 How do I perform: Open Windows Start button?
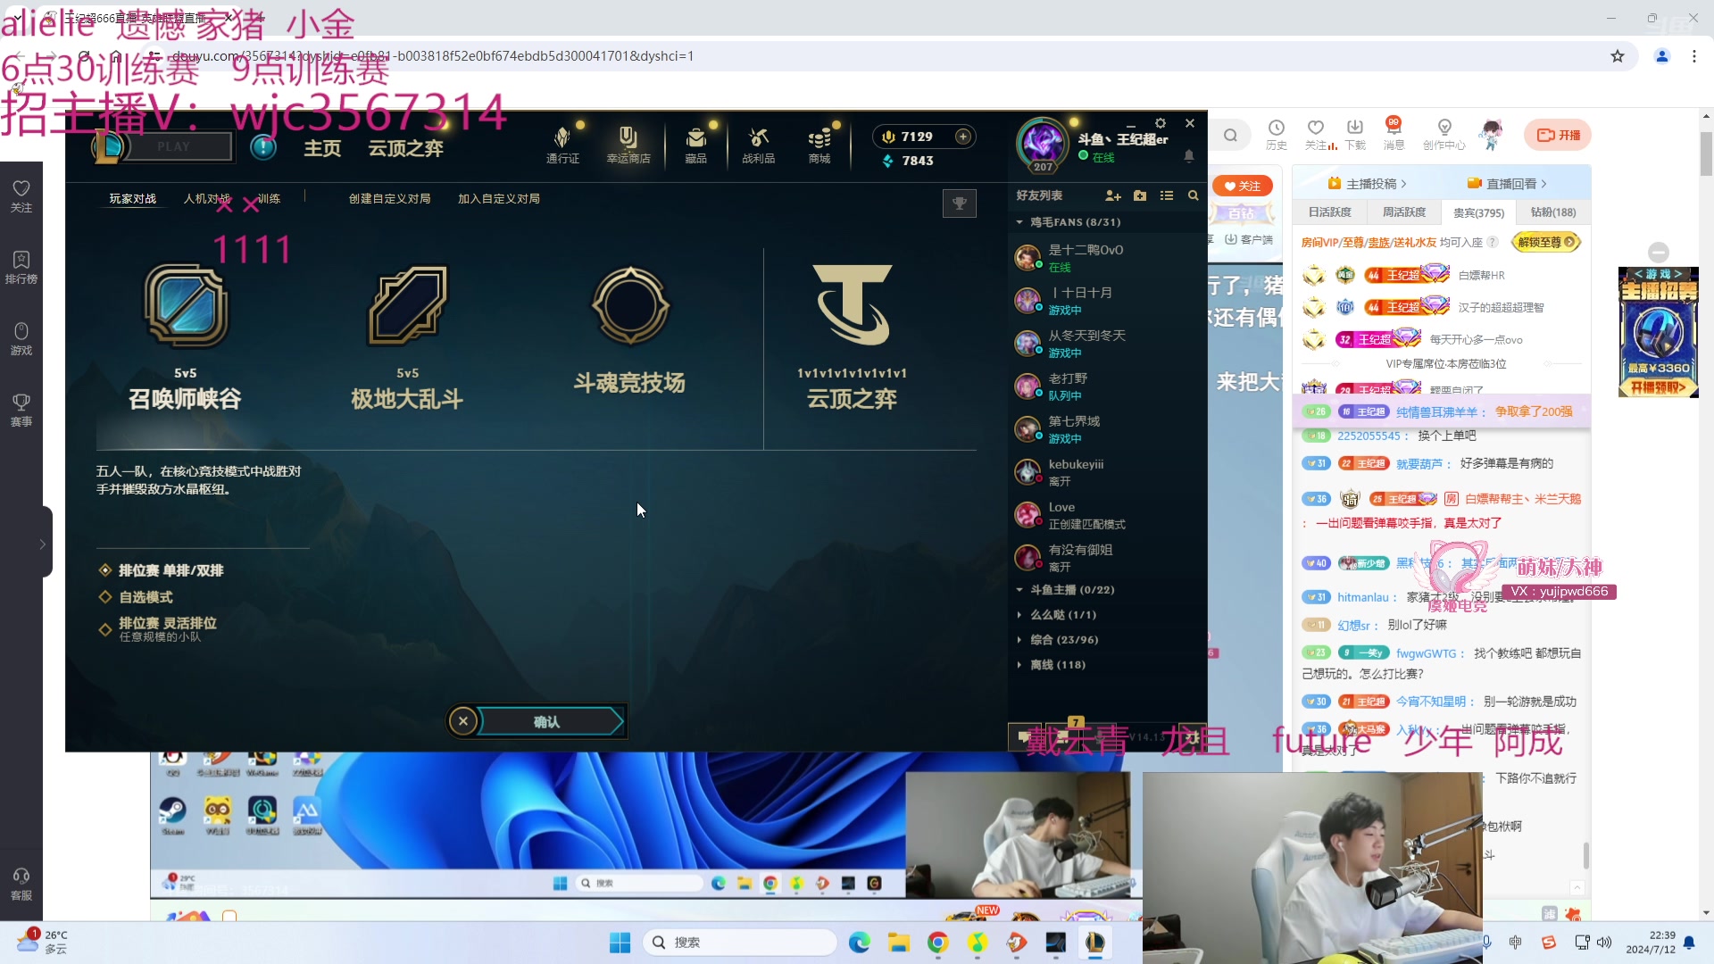(x=620, y=943)
